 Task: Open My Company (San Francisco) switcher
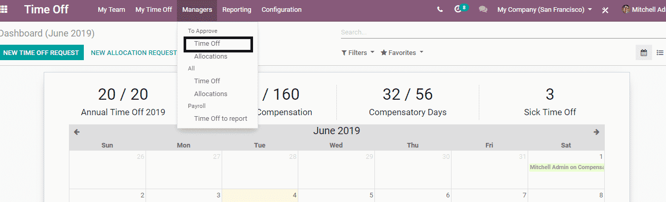point(545,9)
